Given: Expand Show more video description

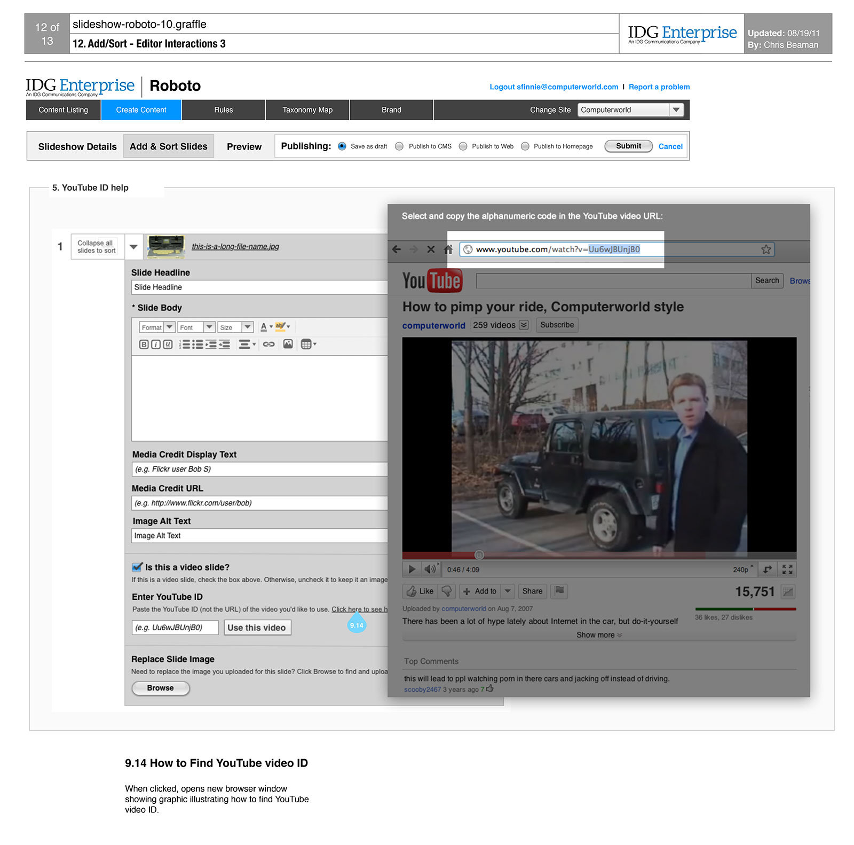Looking at the screenshot, I should pos(599,635).
